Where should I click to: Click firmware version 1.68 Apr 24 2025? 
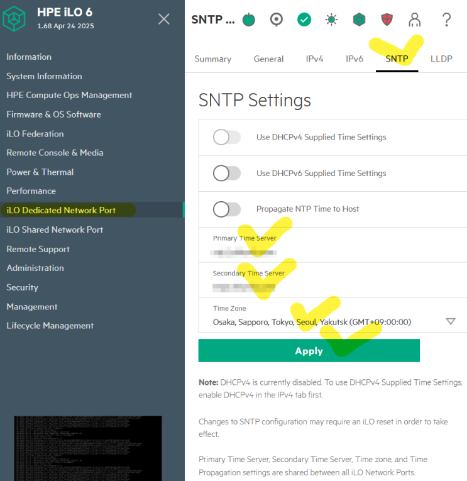(x=65, y=26)
